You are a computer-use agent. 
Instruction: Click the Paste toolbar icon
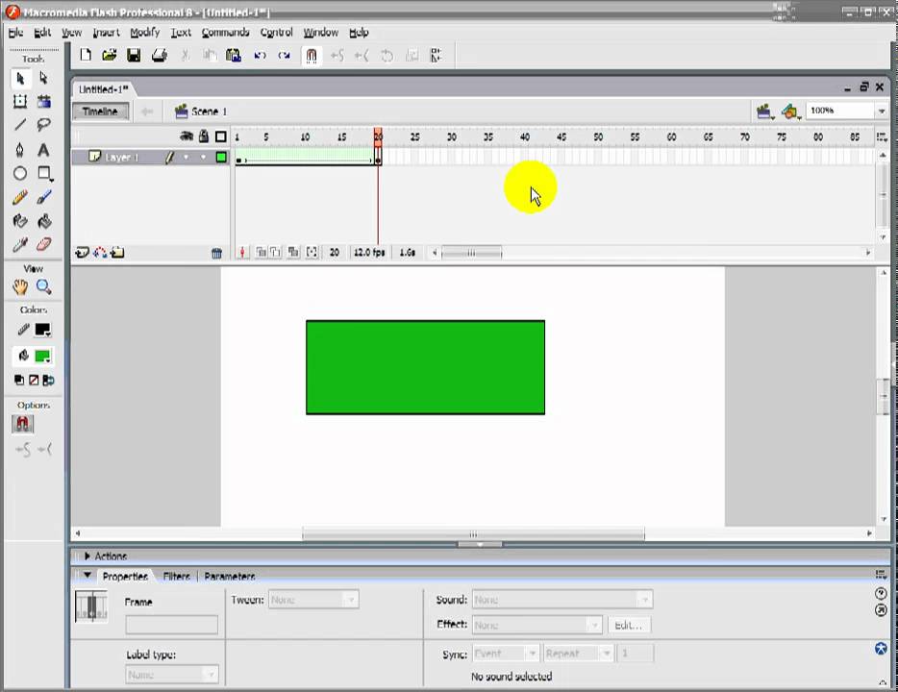(234, 55)
